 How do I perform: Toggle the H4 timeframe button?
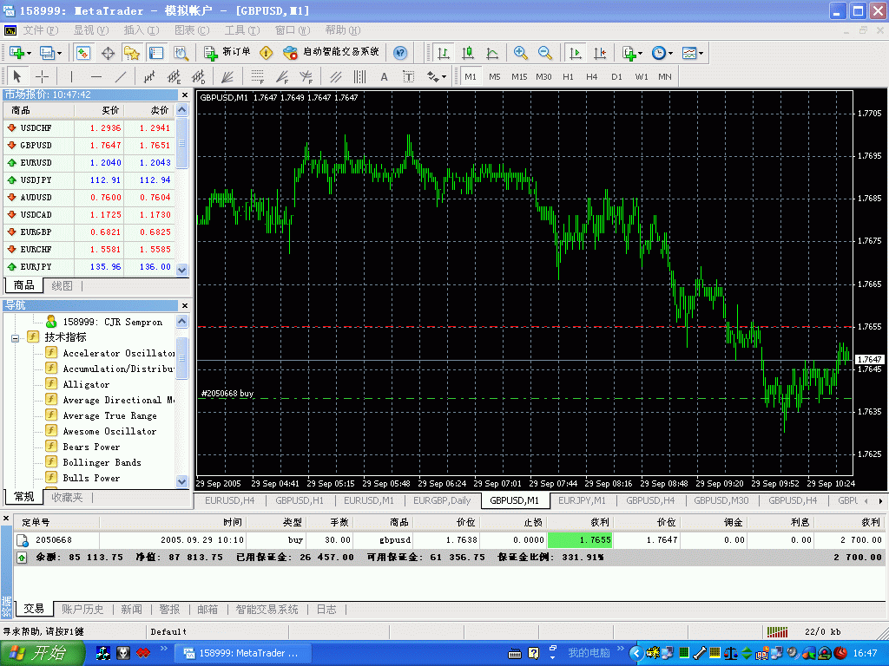tap(592, 76)
